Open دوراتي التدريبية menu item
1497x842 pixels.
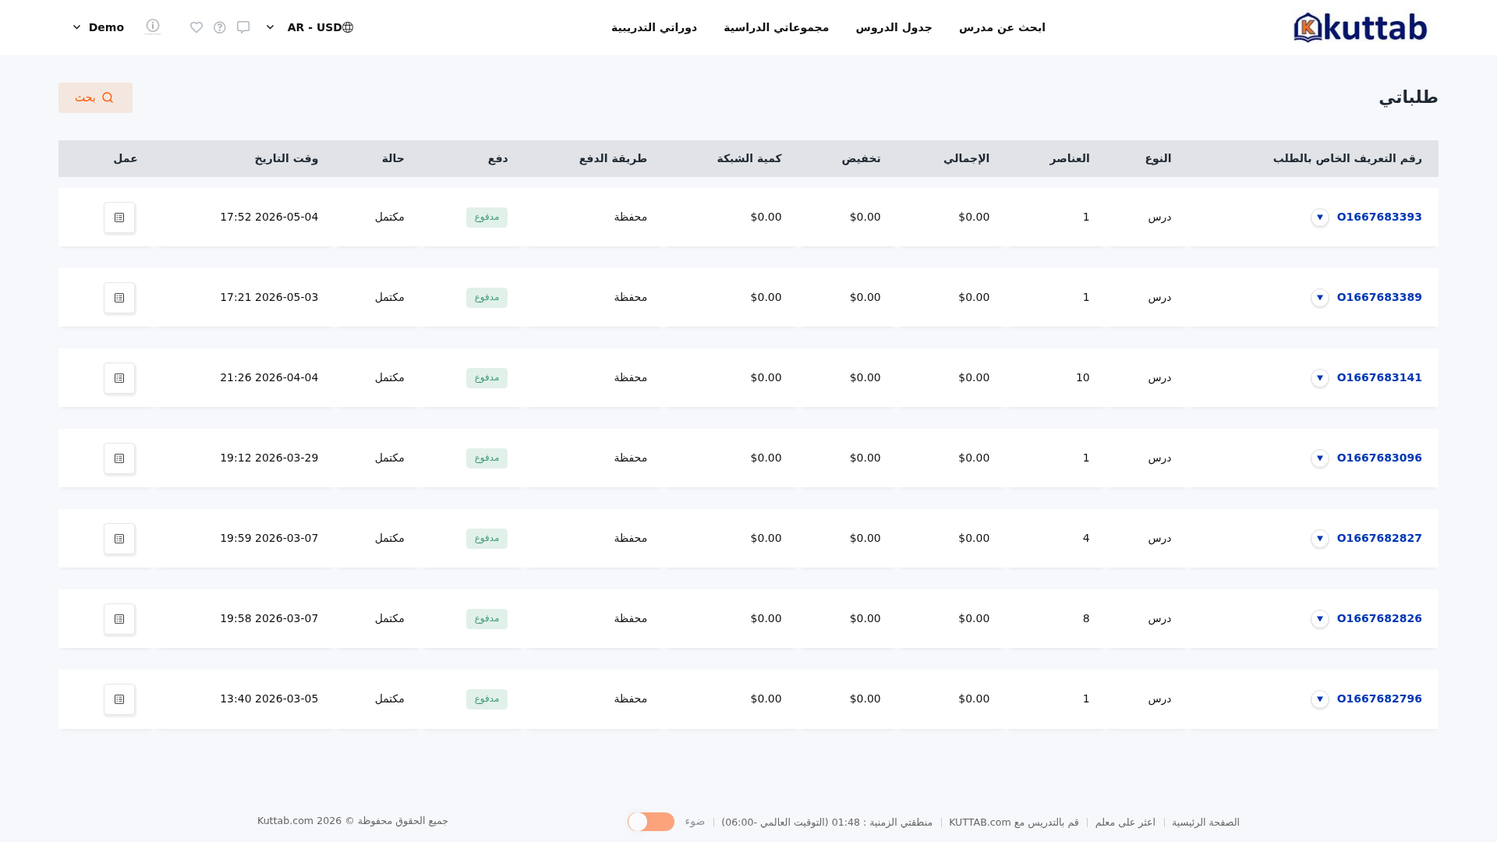(x=654, y=27)
